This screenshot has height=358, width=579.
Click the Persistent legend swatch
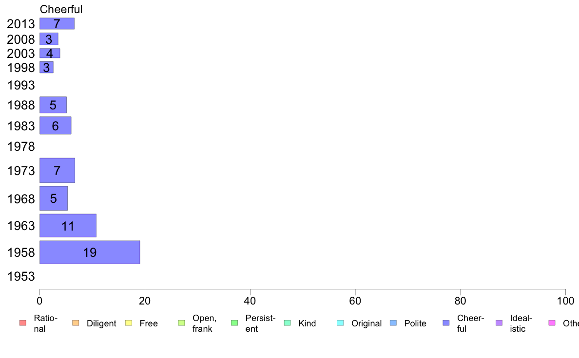coord(234,323)
